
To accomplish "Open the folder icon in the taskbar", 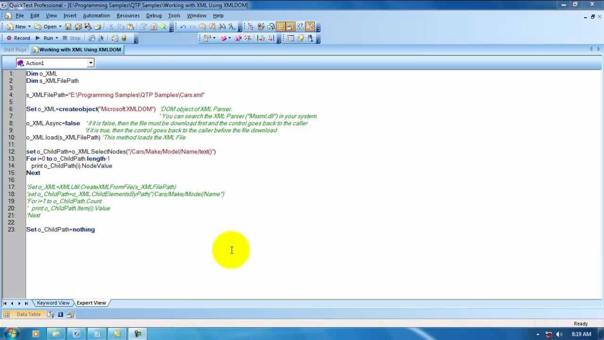I will (x=56, y=334).
